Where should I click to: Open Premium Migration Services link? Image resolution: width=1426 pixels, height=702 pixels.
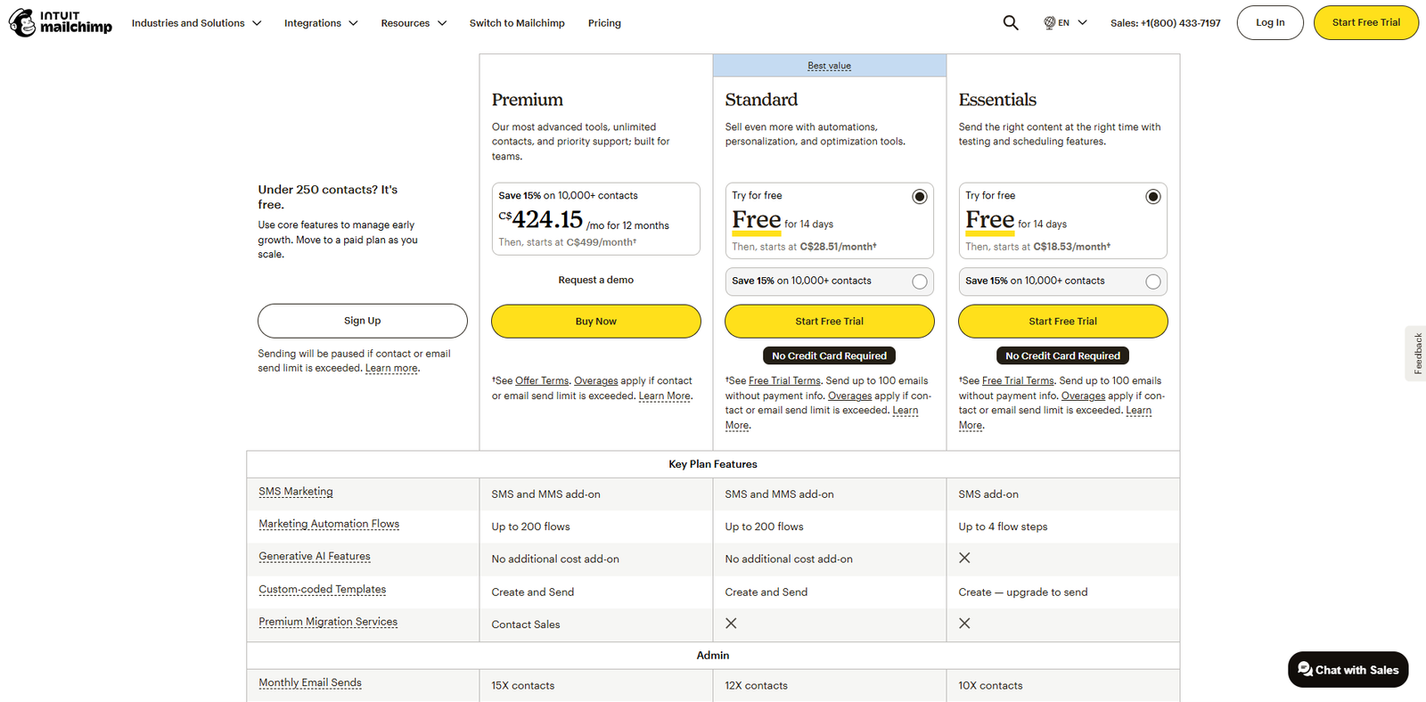click(328, 622)
